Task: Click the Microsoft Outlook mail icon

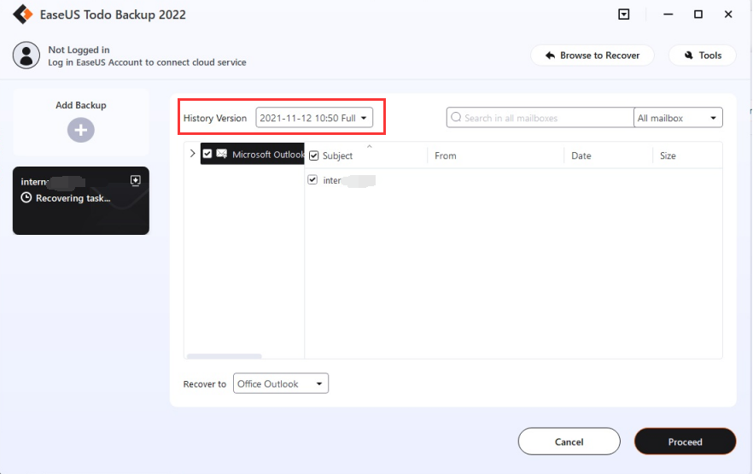Action: 222,154
